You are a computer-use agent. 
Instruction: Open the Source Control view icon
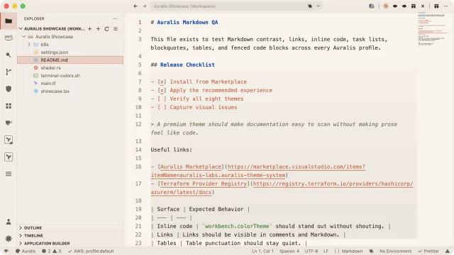[x=9, y=72]
